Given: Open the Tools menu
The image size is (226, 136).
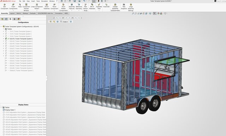Looking at the screenshot, I should pyautogui.click(x=38, y=1).
